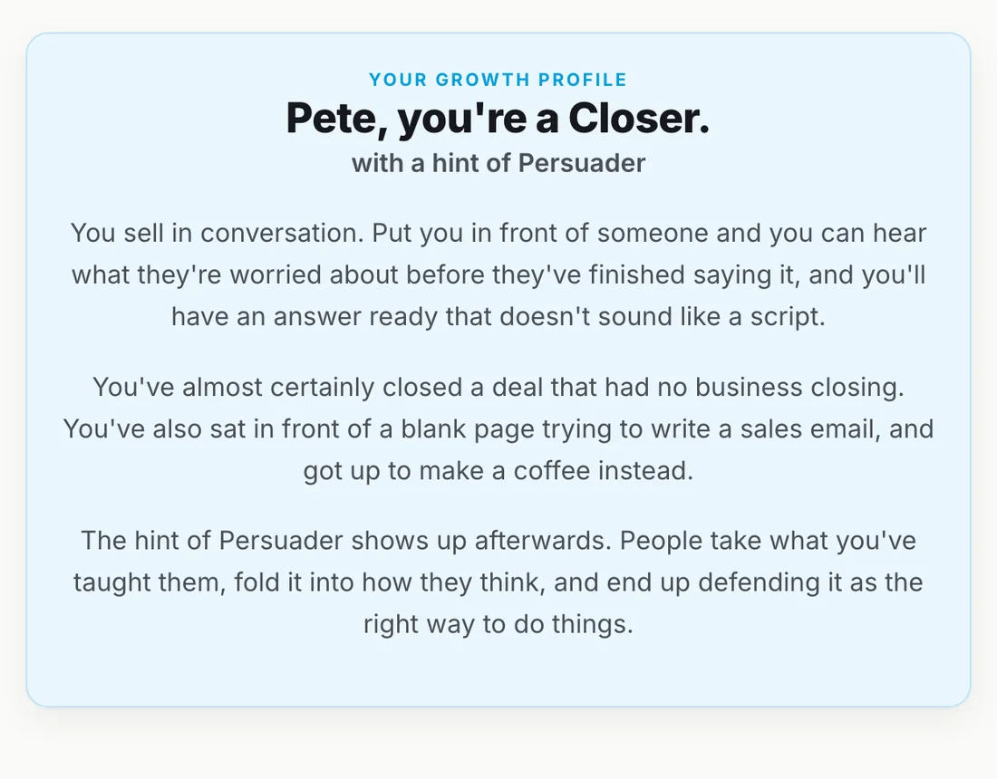Image resolution: width=997 pixels, height=779 pixels.
Task: Click the line starting "what they're worried about"
Action: click(498, 275)
